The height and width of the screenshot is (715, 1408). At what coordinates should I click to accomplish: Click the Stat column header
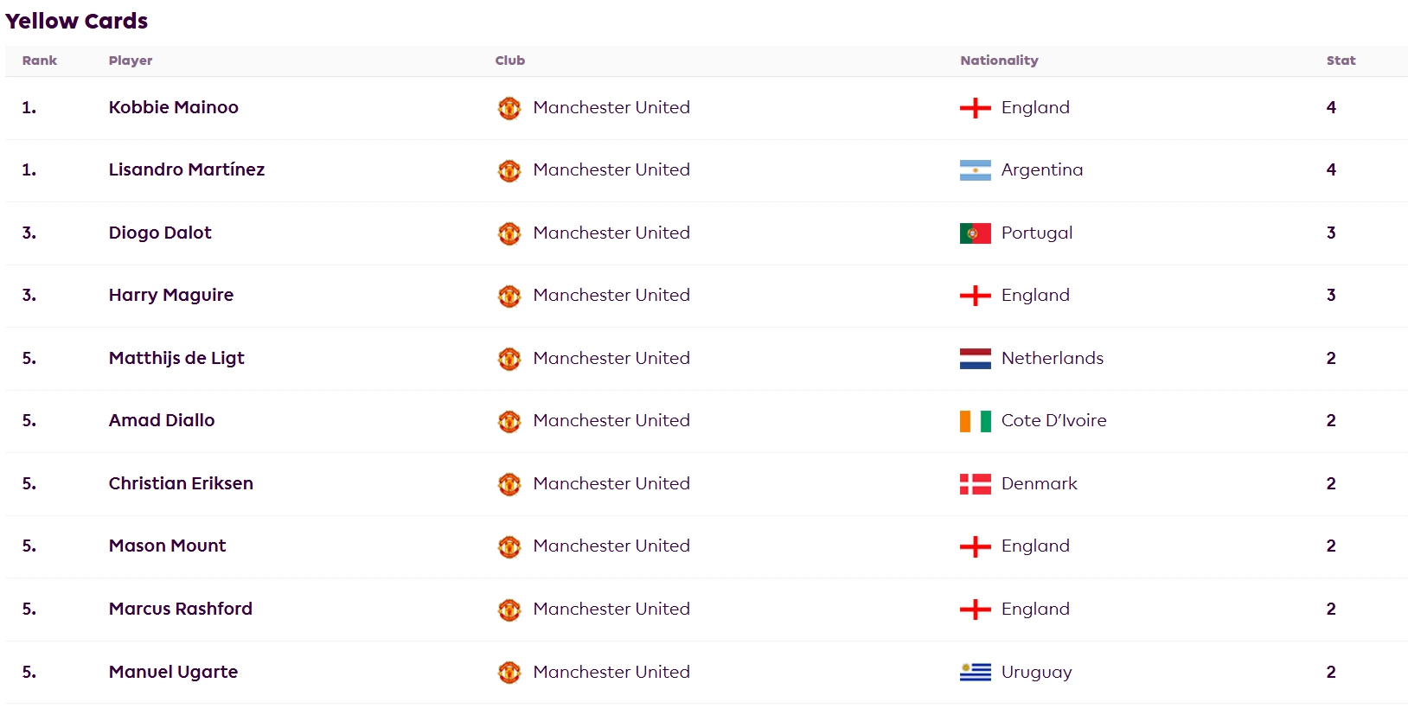(x=1341, y=61)
